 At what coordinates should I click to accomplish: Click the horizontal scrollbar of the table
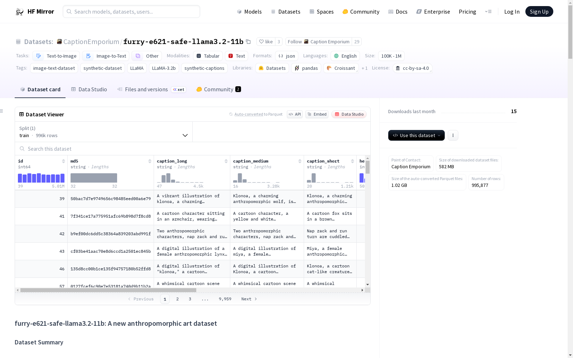click(x=108, y=290)
